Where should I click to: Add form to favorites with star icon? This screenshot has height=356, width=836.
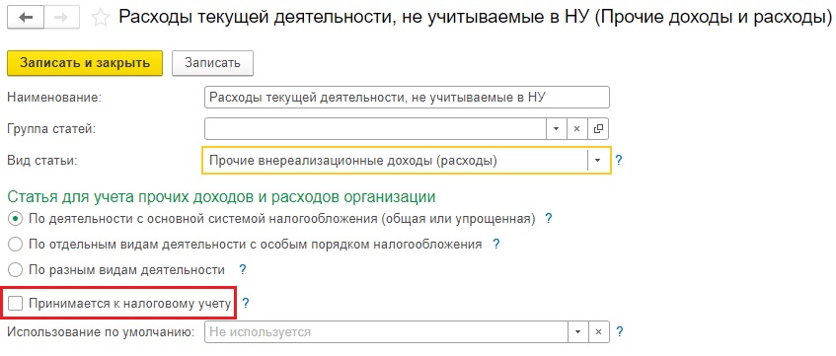pyautogui.click(x=101, y=18)
